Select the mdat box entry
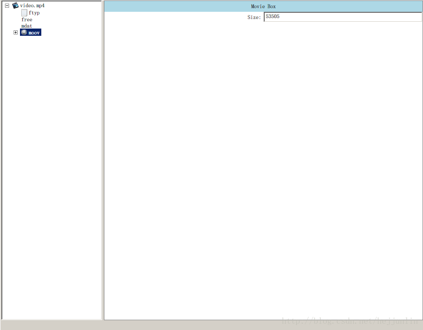Viewport: 423px width, 330px height. coord(27,26)
